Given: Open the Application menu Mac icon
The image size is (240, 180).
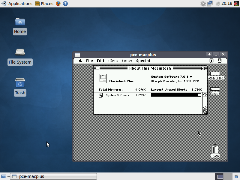Looking at the screenshot, I should (x=220, y=61).
